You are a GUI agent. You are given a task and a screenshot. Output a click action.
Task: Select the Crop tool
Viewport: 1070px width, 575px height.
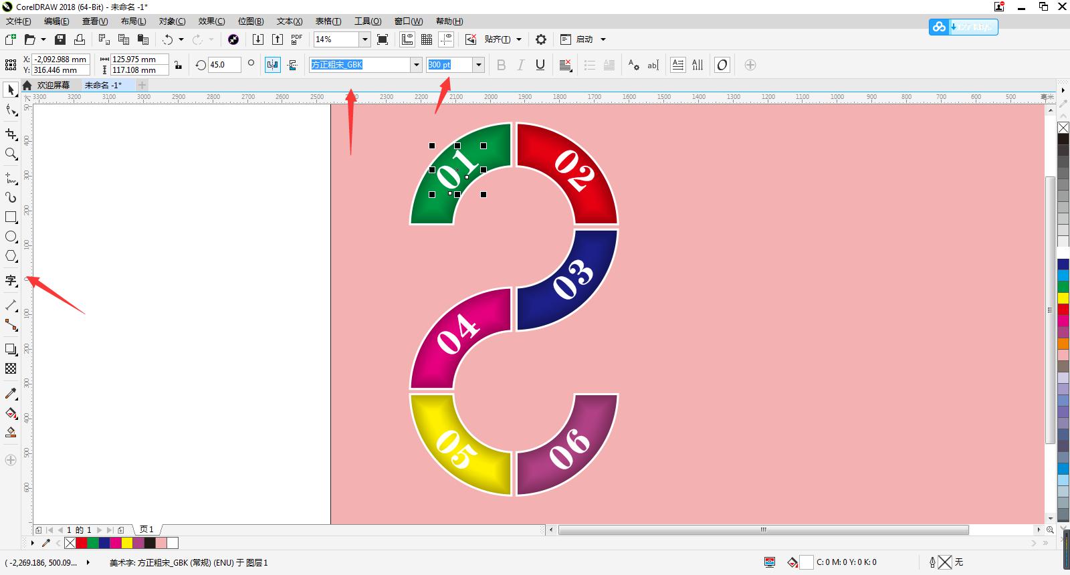[x=11, y=134]
